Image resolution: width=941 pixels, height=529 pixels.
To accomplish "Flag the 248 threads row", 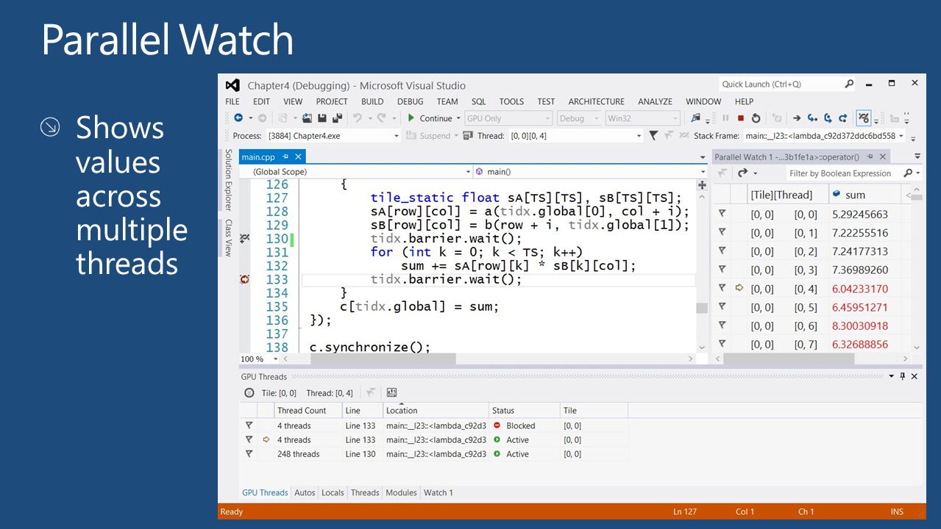I will (249, 453).
